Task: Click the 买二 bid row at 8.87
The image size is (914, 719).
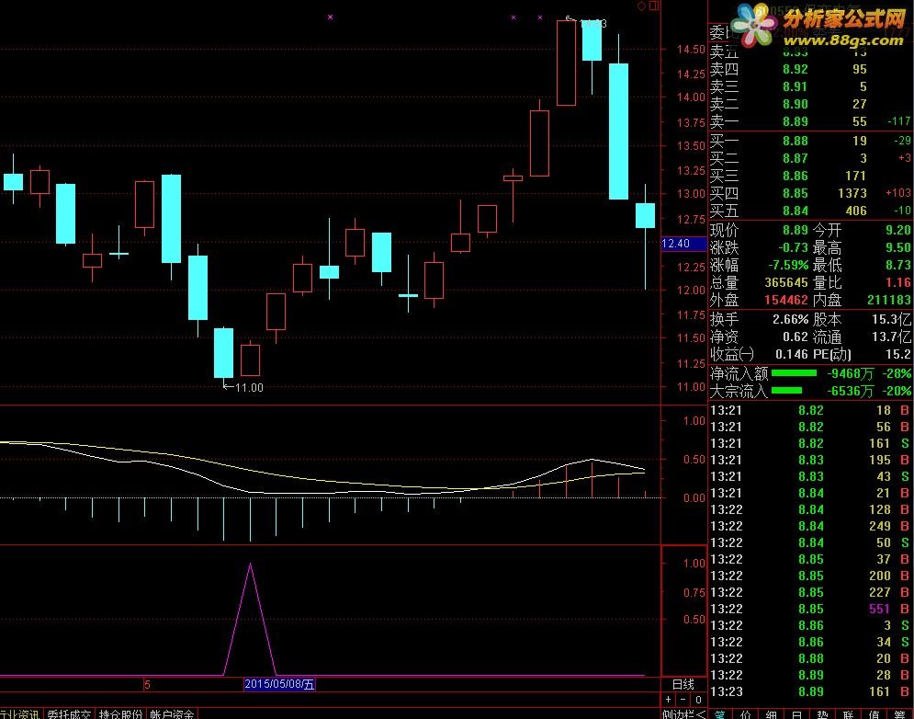Action: pyautogui.click(x=811, y=158)
